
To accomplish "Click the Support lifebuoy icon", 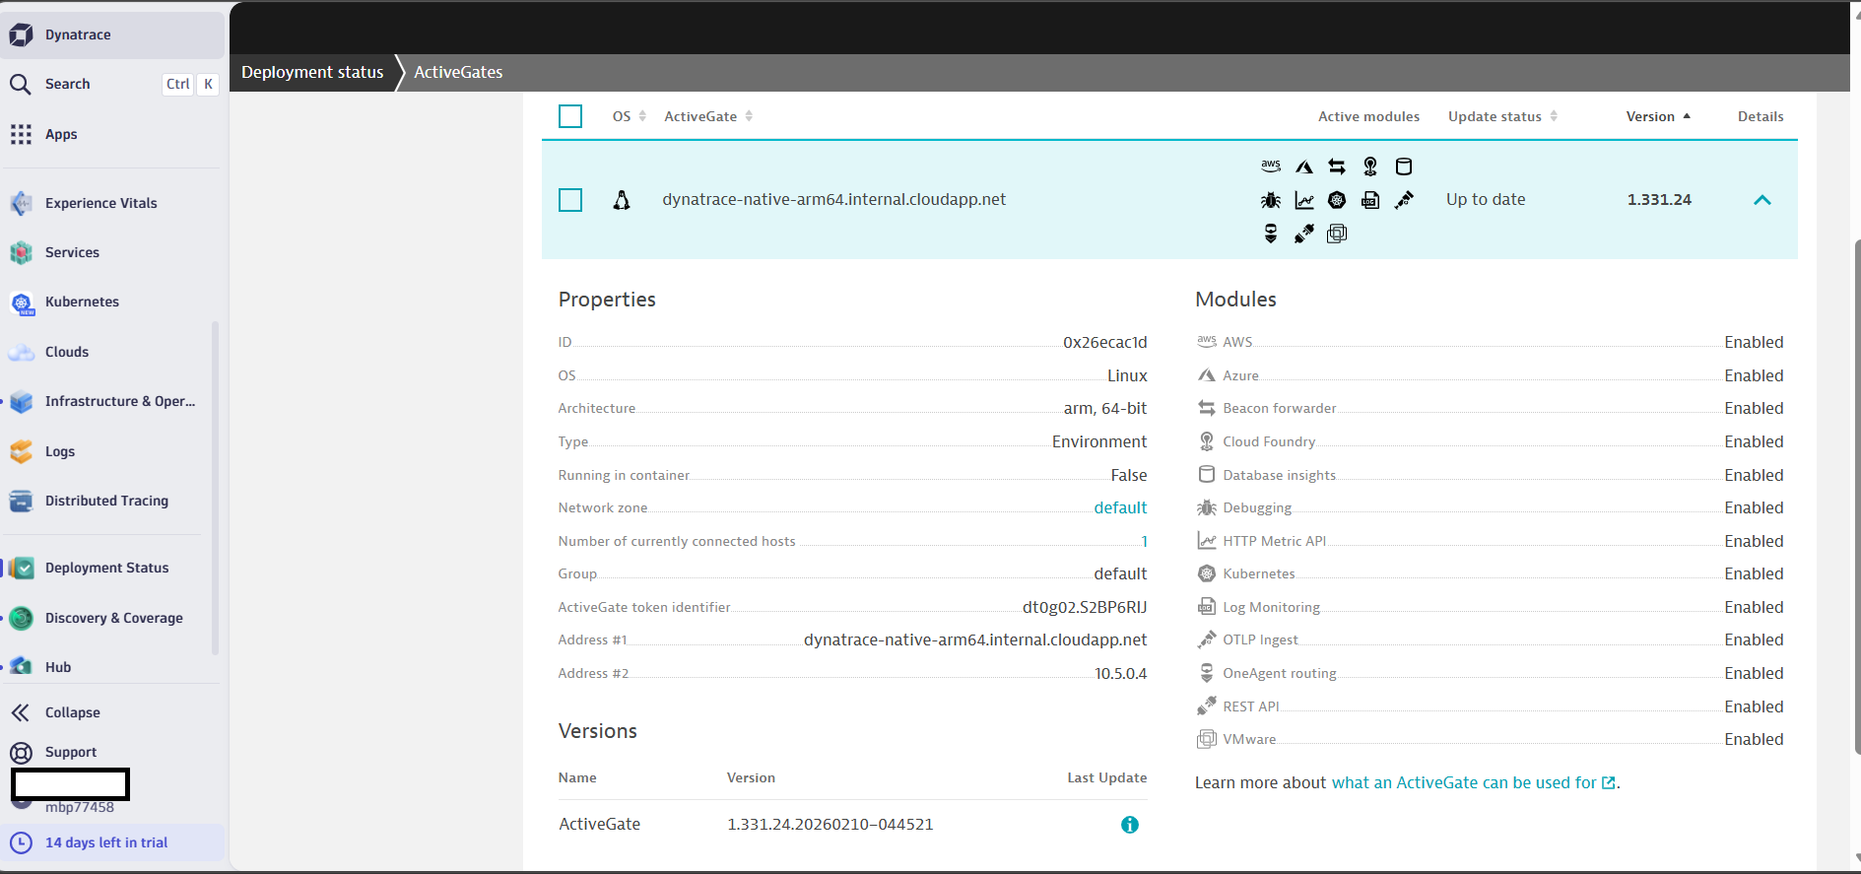I will (x=21, y=753).
